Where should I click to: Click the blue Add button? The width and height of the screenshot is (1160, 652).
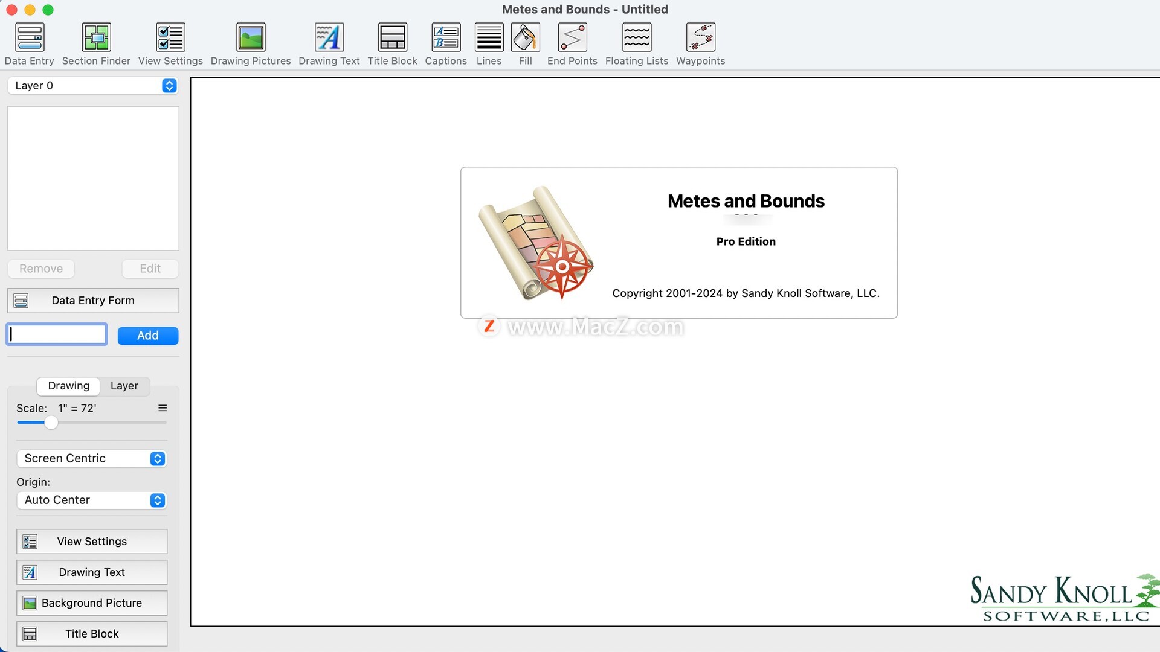coord(148,336)
